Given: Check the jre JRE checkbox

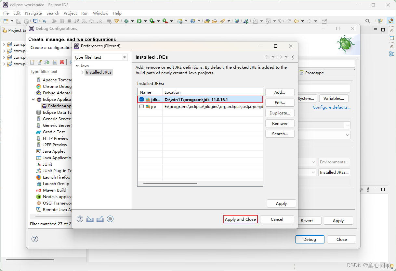Looking at the screenshot, I should click(141, 106).
